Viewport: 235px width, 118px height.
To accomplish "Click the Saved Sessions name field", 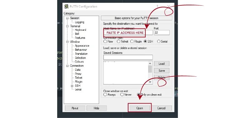I will pos(128,57).
